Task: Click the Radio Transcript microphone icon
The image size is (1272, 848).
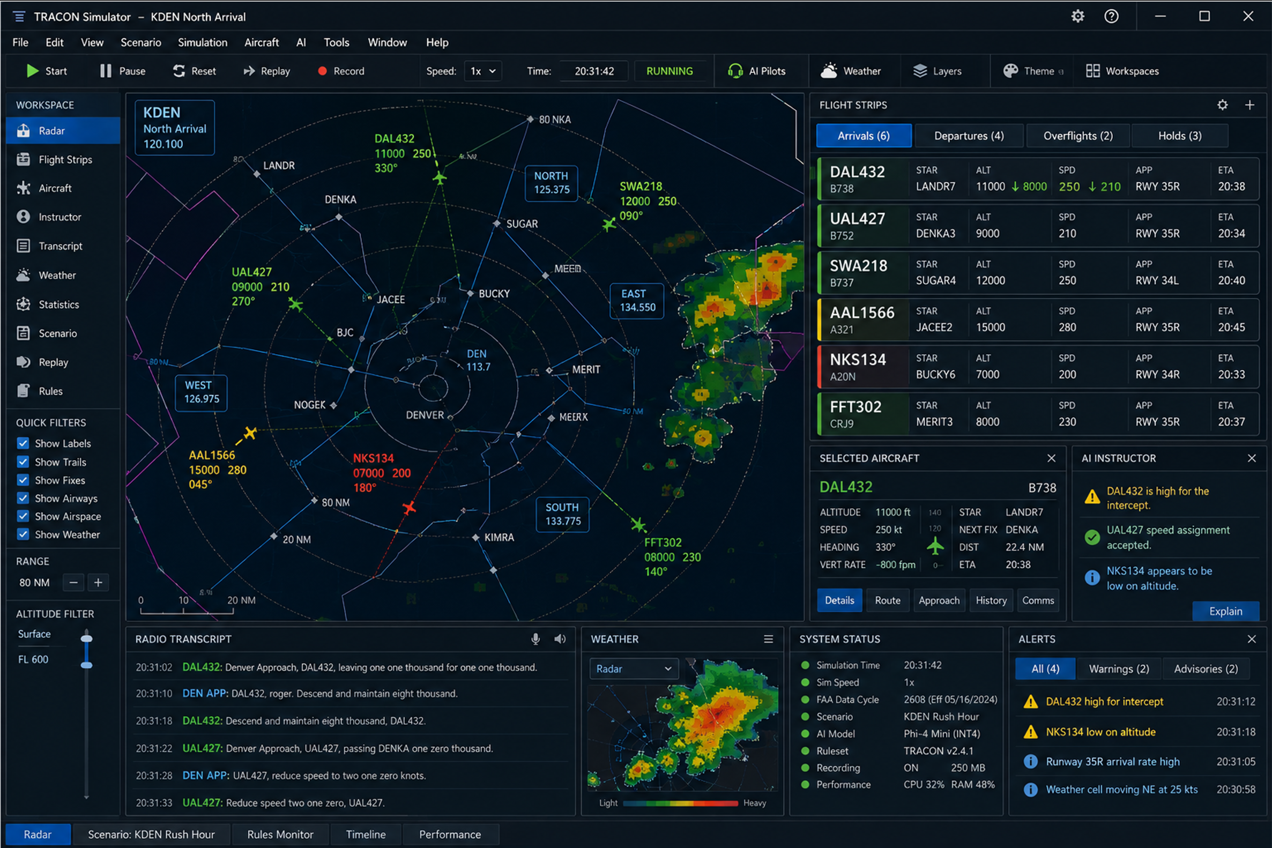Action: pyautogui.click(x=535, y=639)
